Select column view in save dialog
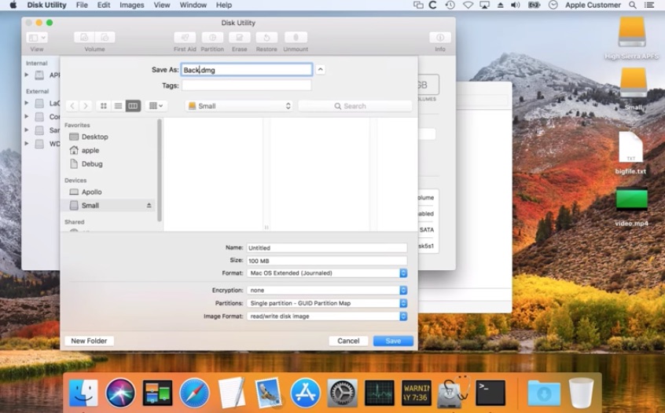Screen dimensions: 665x413 click(x=133, y=106)
